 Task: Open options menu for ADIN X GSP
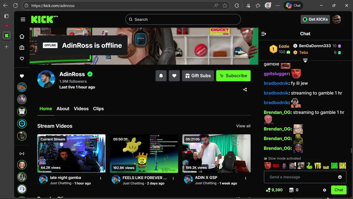(x=245, y=178)
